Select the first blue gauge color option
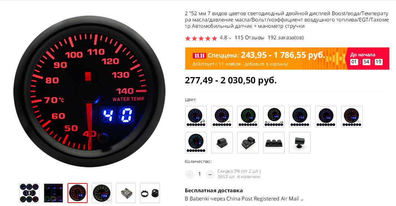This screenshot has width=396, height=206. 196,116
